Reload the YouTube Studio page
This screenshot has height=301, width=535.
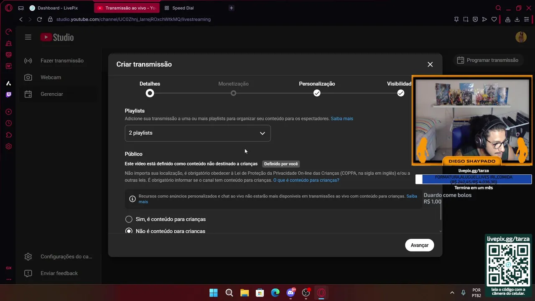(x=39, y=19)
